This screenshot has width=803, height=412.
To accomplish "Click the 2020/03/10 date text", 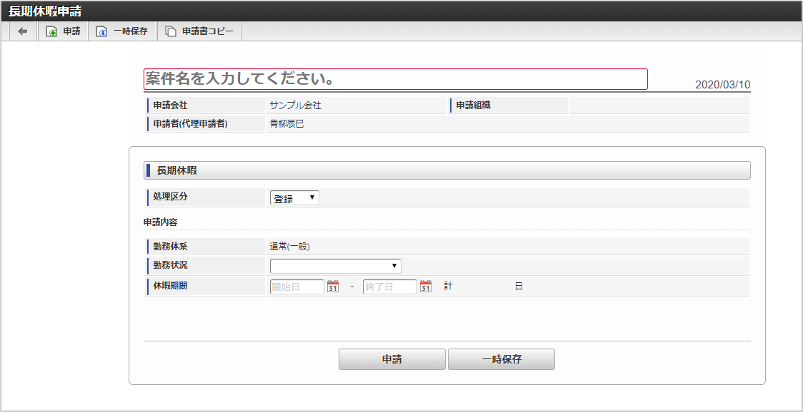I will (x=722, y=85).
